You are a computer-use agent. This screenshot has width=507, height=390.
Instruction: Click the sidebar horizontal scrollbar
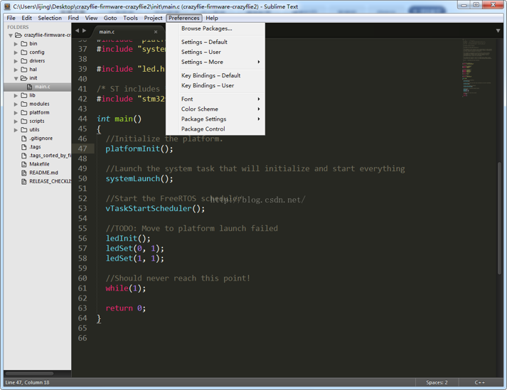tap(29, 374)
